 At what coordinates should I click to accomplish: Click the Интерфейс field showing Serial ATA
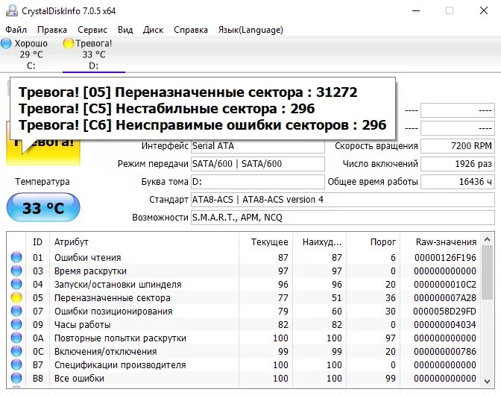click(257, 146)
